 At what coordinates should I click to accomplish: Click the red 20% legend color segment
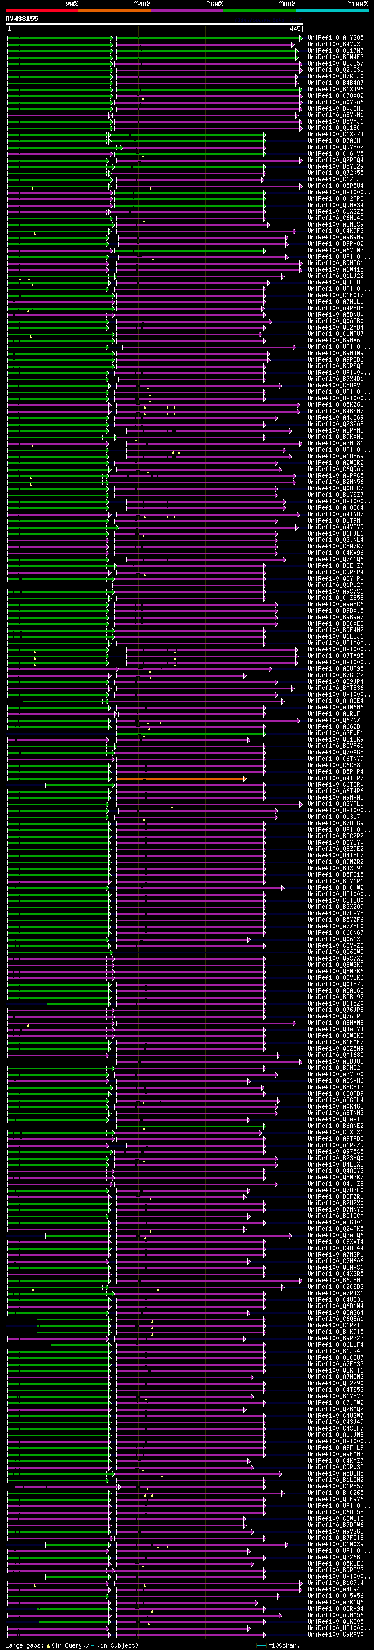click(x=41, y=11)
